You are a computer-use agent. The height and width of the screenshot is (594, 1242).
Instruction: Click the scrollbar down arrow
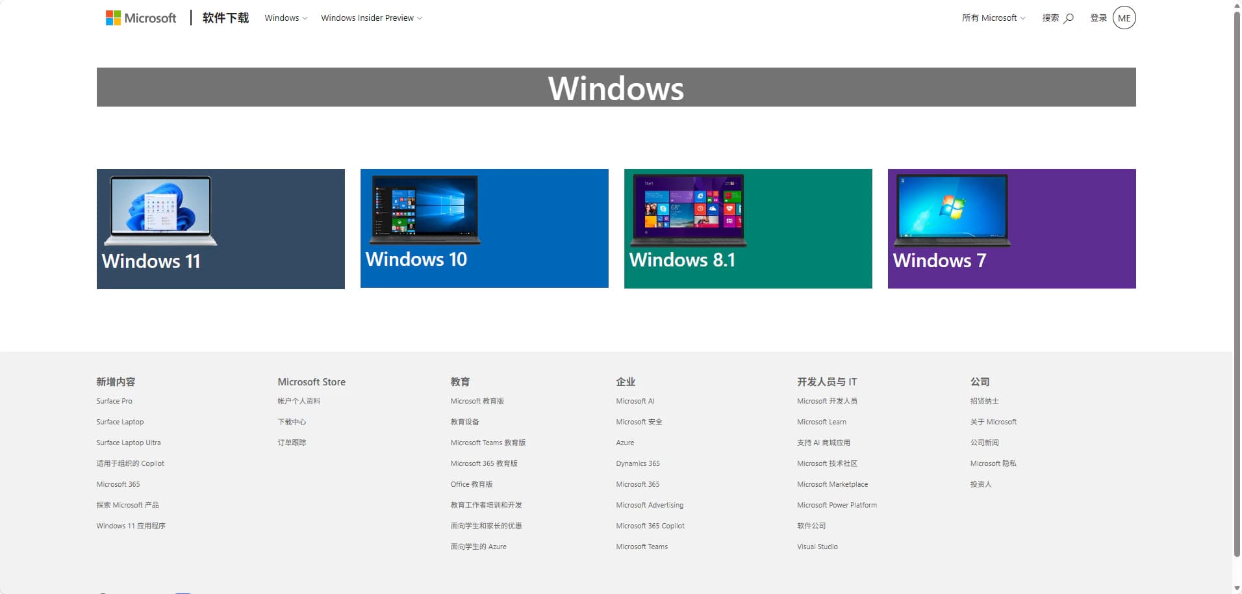[1237, 588]
